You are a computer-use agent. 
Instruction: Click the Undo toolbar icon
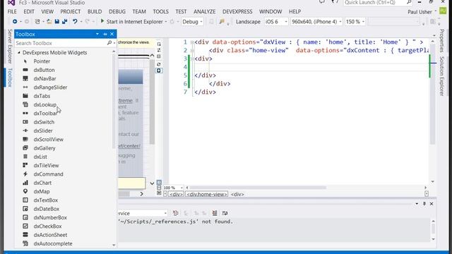pos(75,22)
